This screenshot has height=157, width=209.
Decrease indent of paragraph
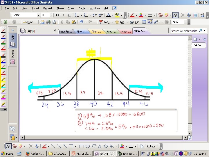click(x=95, y=15)
